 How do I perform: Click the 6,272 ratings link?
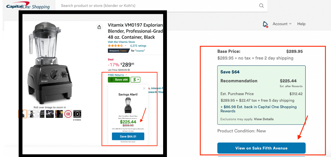tap(138, 46)
